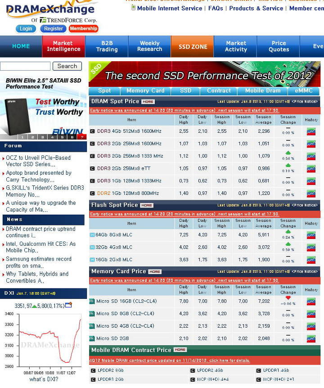The image size is (324, 388).
Task: Open the Market Intelligence menu
Action: click(x=63, y=46)
